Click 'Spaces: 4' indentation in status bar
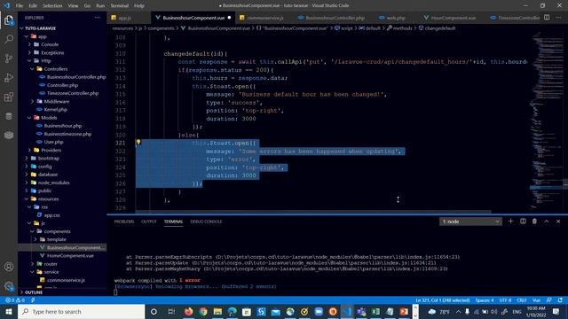The image size is (568, 319). [485, 300]
